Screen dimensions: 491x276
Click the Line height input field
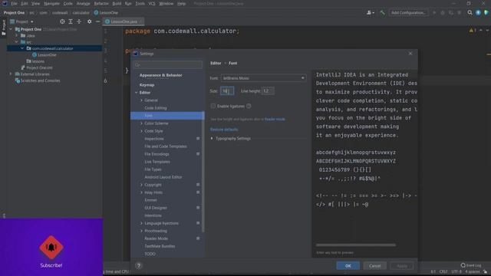[x=268, y=91]
